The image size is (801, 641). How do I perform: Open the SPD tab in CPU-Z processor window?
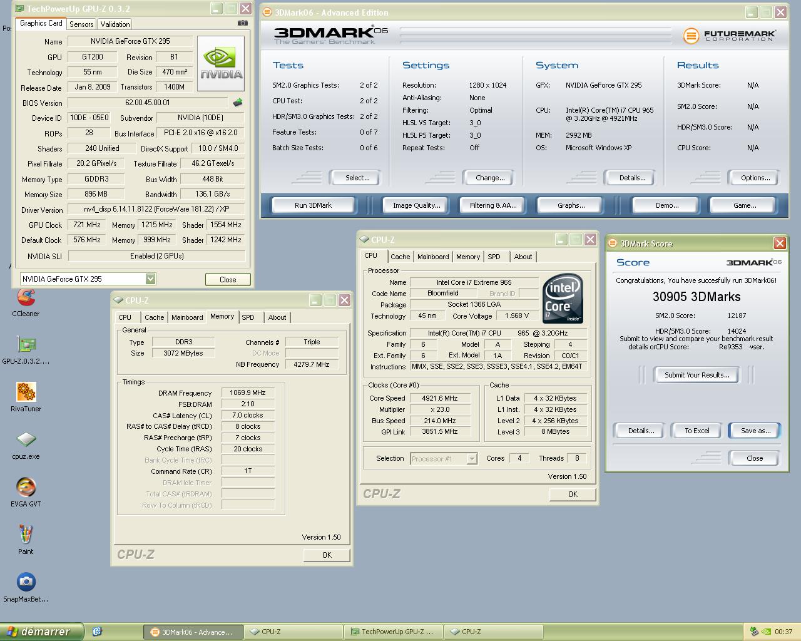pos(494,257)
